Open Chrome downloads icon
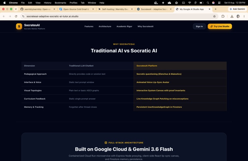Screen dimensions: 248x161 point(232,16)
